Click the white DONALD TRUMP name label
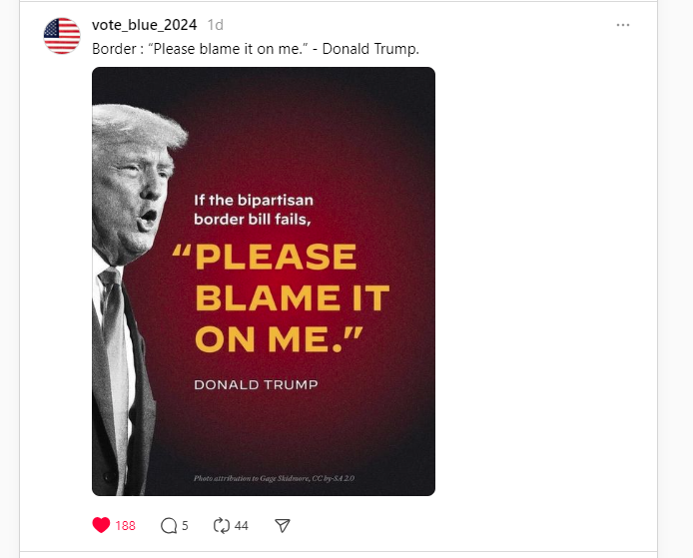Viewport: 693px width, 558px height. click(256, 384)
